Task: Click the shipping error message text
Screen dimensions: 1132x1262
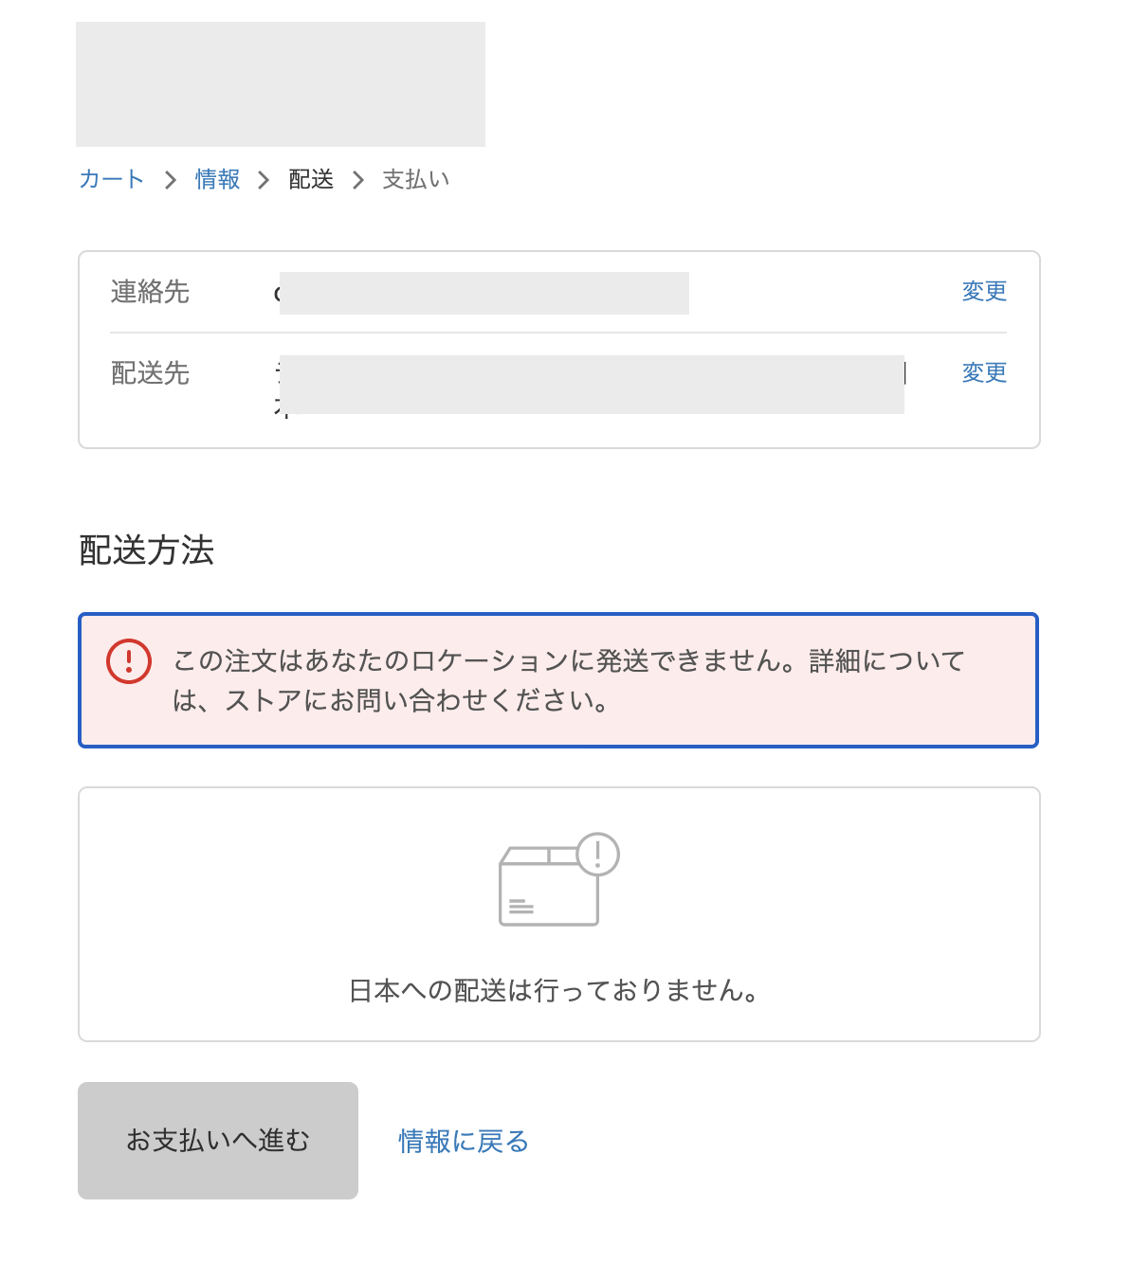Action: click(x=569, y=680)
